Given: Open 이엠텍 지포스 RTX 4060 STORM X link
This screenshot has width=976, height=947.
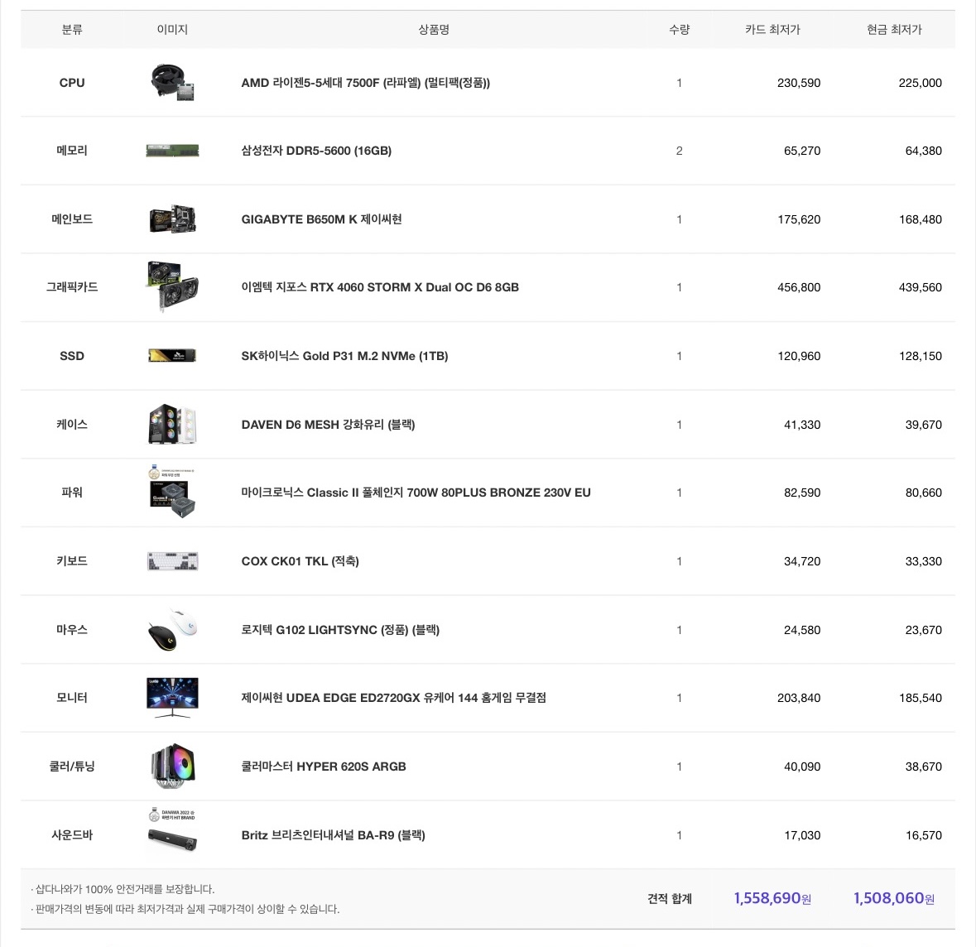Looking at the screenshot, I should pos(380,287).
